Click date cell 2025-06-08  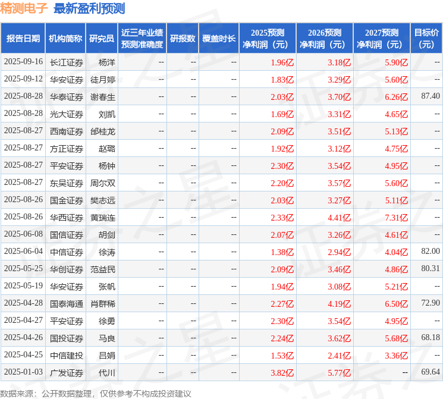[x=23, y=234]
